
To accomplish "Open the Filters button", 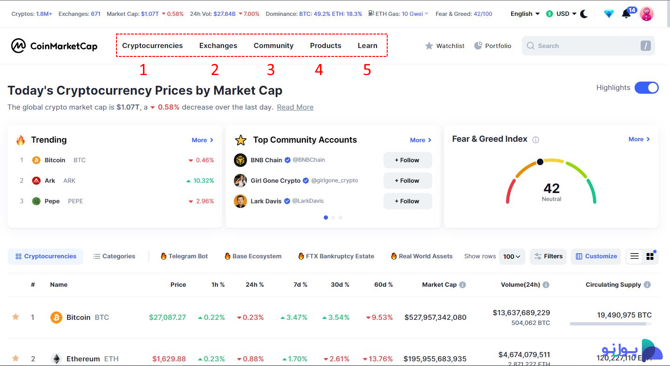I will click(548, 256).
